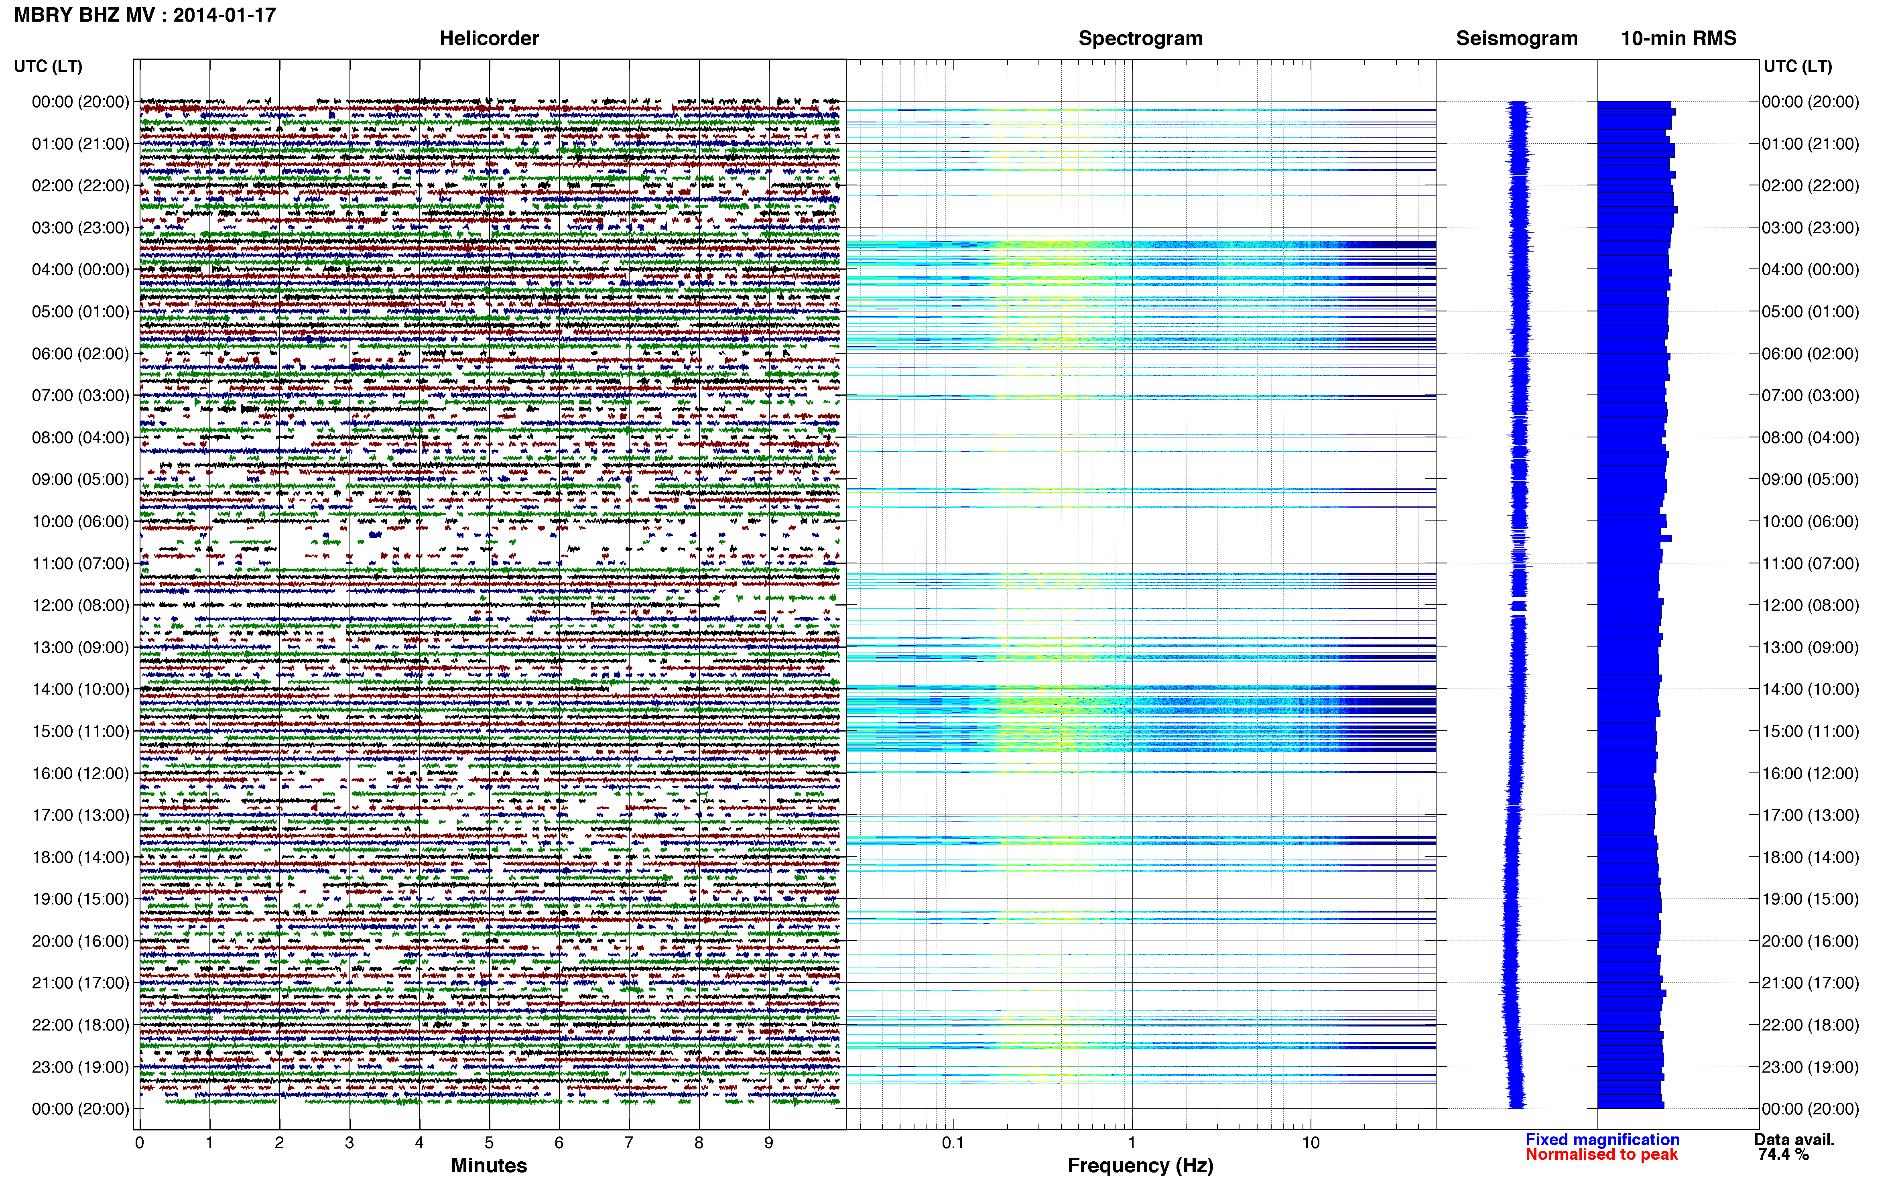Select the 'Seismogram' panel heading

[1516, 38]
